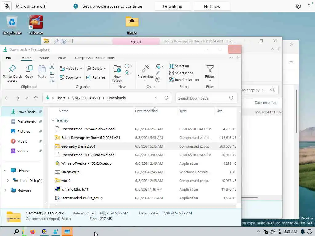Screen dimensions: 315x236
Task: Sort by the Name column header
Action: coord(63,111)
